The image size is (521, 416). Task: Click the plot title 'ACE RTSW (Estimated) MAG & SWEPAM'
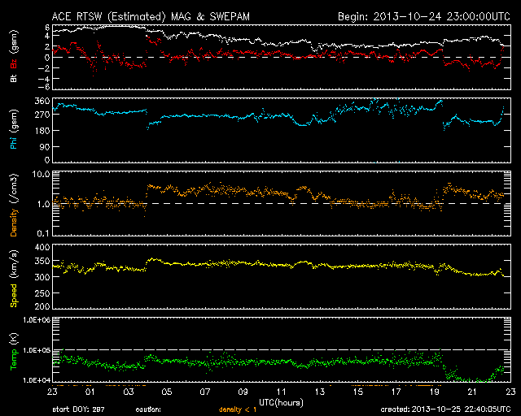coord(151,16)
